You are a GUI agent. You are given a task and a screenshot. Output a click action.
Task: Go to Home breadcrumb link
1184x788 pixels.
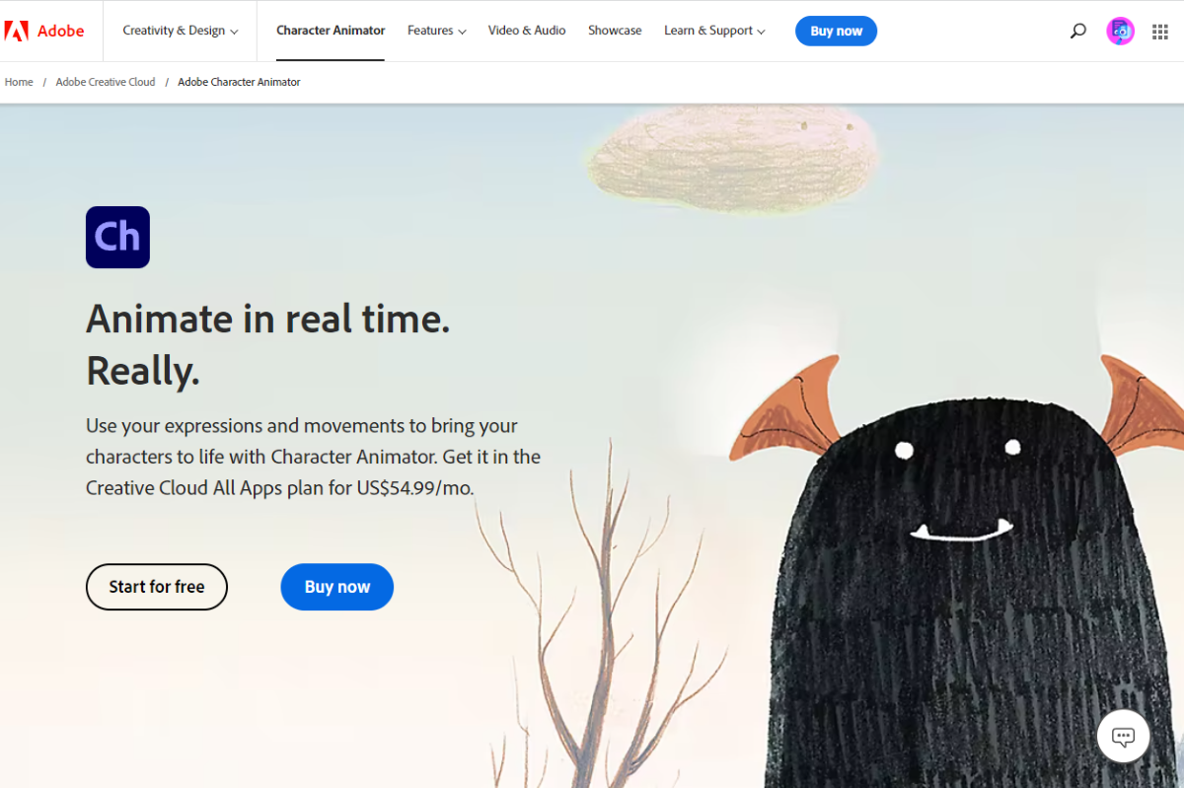click(19, 82)
